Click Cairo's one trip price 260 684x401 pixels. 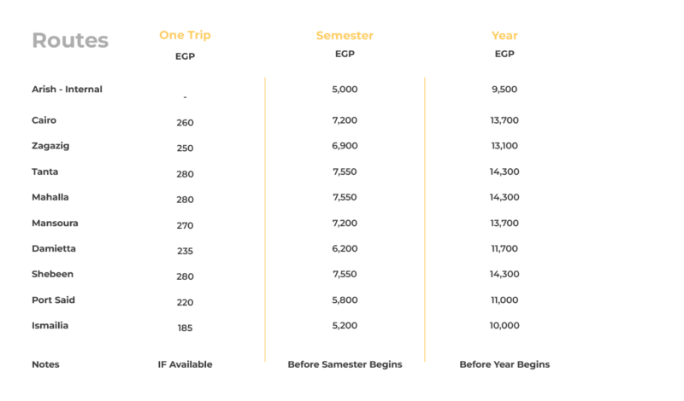(185, 123)
